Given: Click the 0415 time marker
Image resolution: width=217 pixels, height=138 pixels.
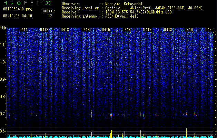Looking at the screenshot, I should [x=106, y=30].
